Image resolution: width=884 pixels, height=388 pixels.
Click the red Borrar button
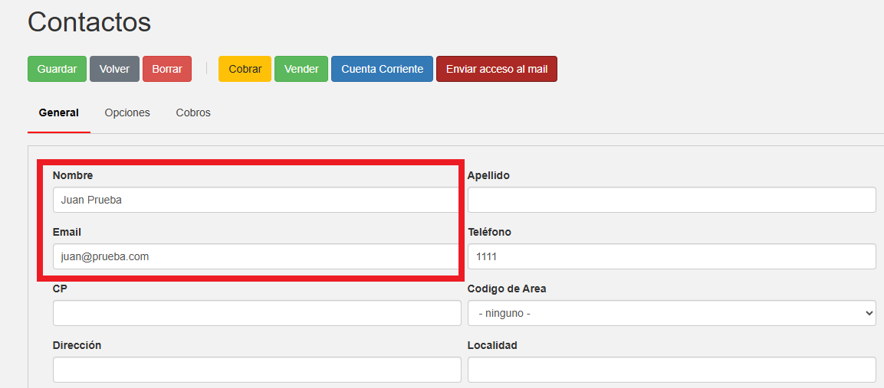point(166,69)
